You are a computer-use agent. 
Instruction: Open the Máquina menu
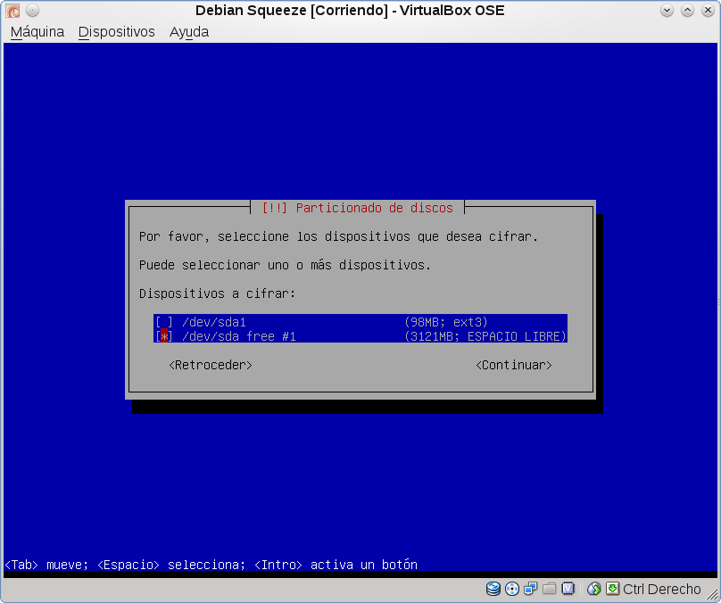pyautogui.click(x=37, y=32)
